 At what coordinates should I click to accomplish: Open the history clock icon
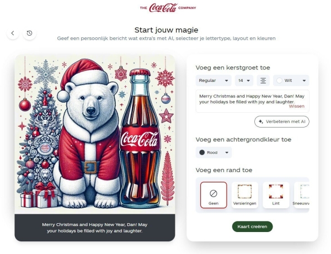point(29,33)
